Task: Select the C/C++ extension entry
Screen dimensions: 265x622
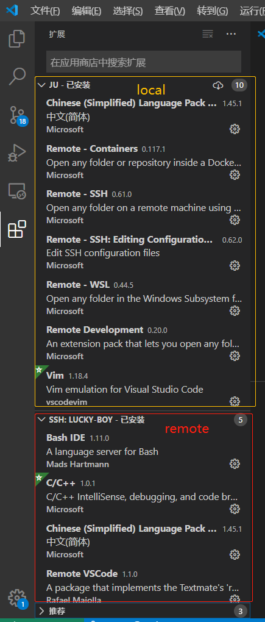Action: (143, 495)
